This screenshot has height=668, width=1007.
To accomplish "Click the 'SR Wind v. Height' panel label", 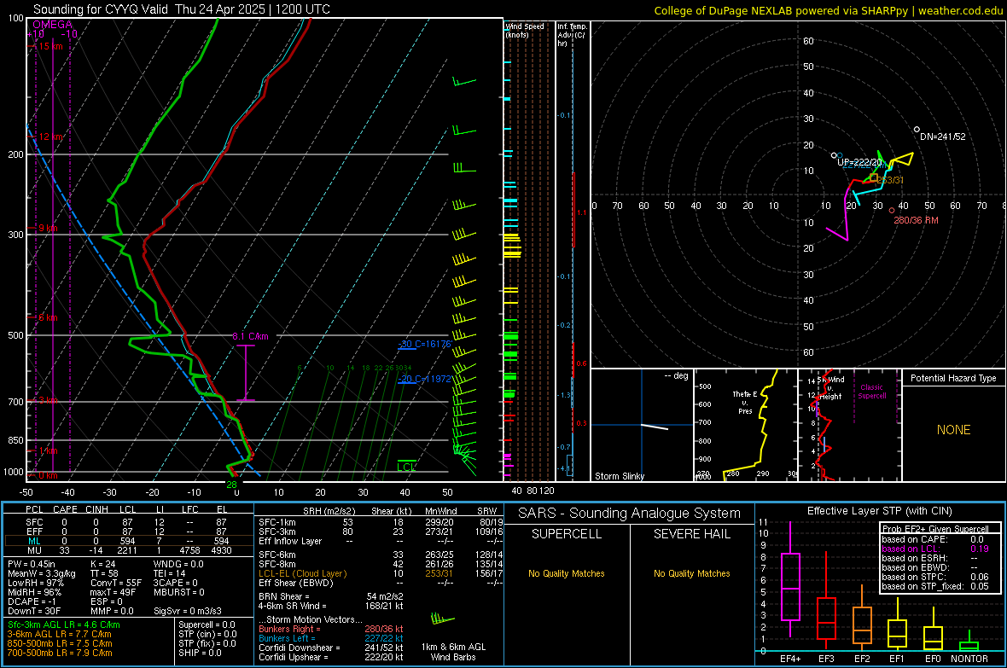I will (831, 388).
